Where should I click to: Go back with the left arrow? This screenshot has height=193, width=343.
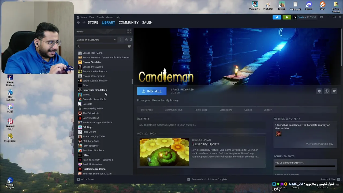pos(78,23)
